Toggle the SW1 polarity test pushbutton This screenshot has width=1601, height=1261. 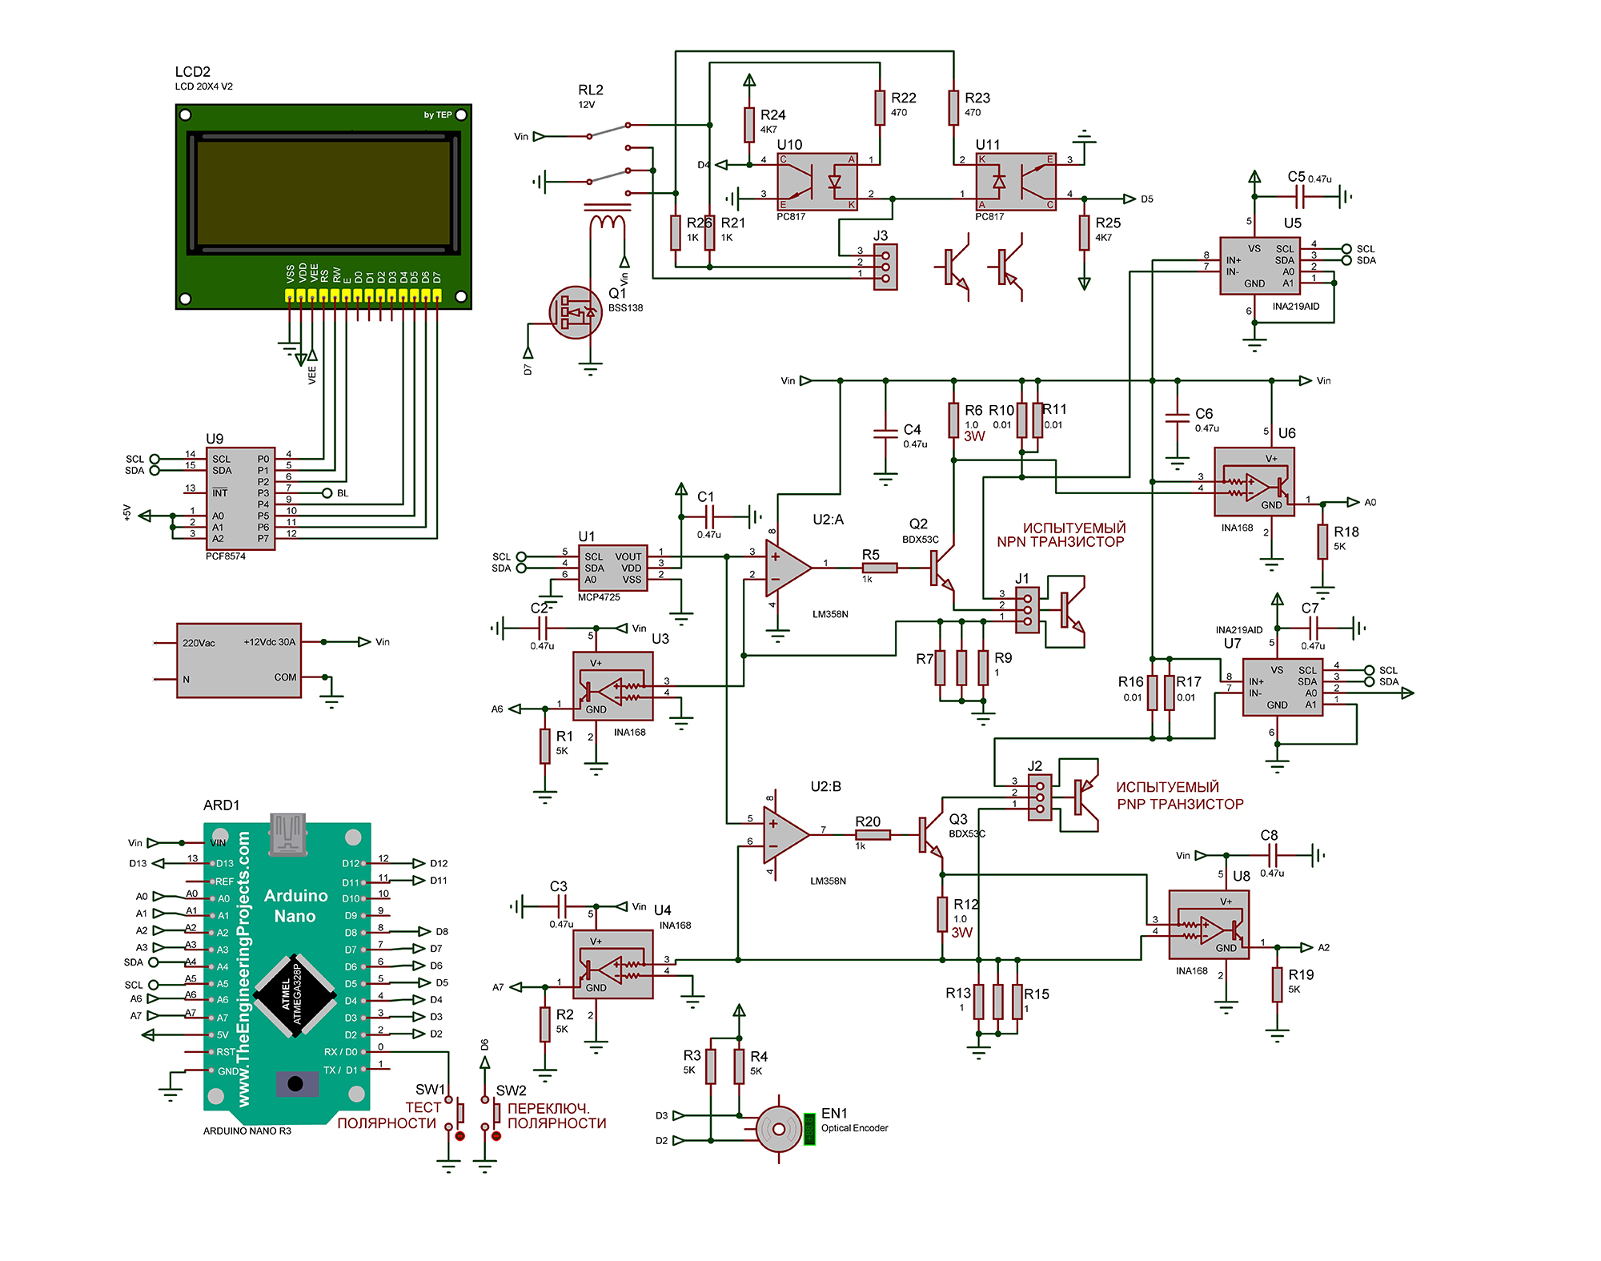point(459,1114)
